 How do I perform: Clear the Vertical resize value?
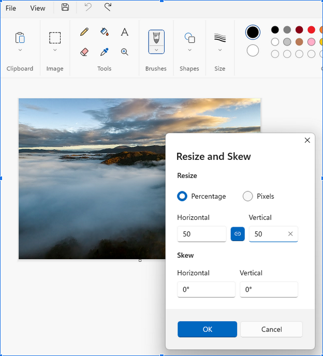(x=290, y=234)
